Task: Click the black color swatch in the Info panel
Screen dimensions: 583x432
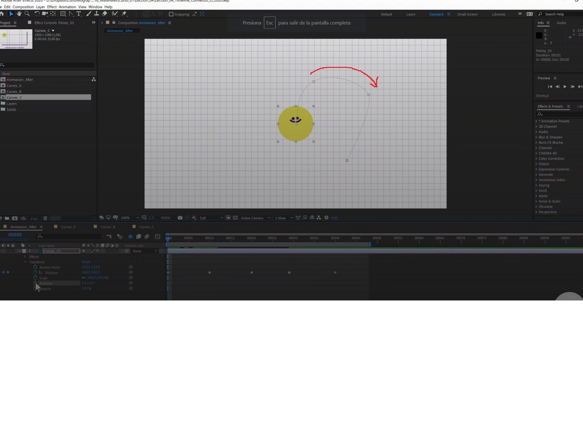Action: coord(539,35)
